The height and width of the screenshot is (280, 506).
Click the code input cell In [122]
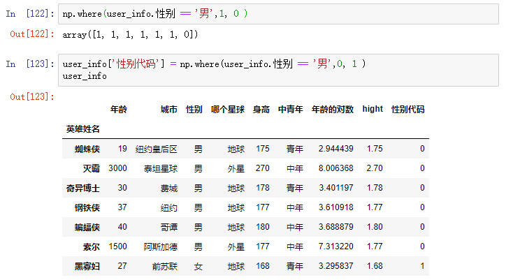(x=278, y=14)
